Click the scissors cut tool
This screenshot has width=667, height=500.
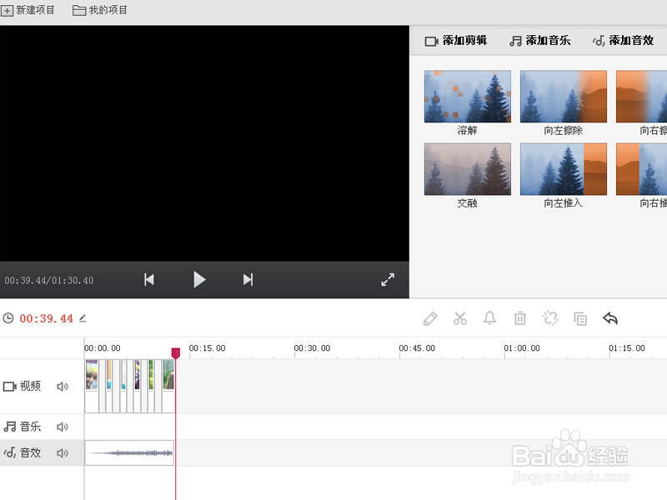(x=460, y=318)
